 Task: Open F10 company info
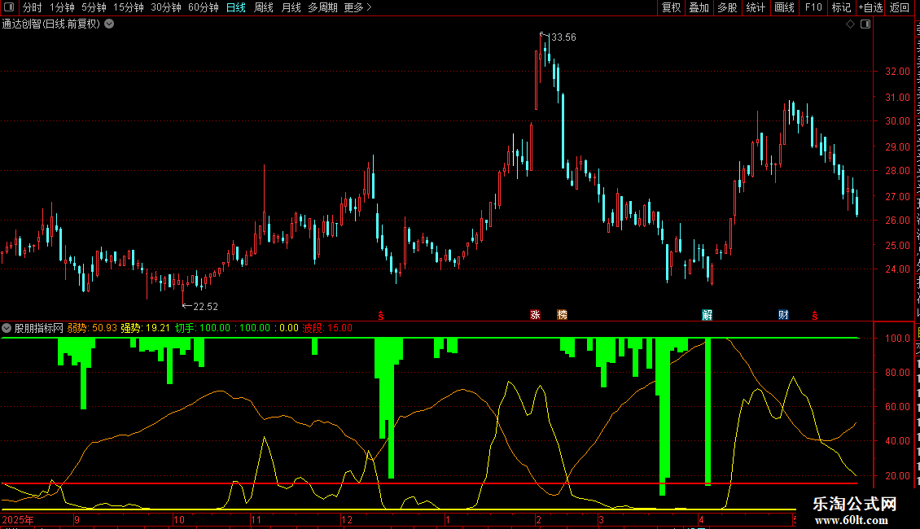[813, 7]
